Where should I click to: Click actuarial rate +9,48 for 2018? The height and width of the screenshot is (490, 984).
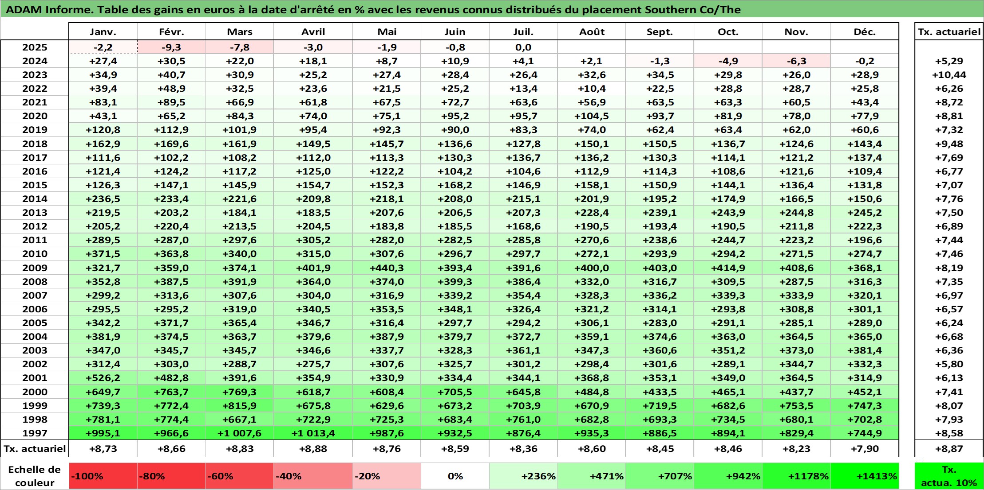[x=949, y=144]
